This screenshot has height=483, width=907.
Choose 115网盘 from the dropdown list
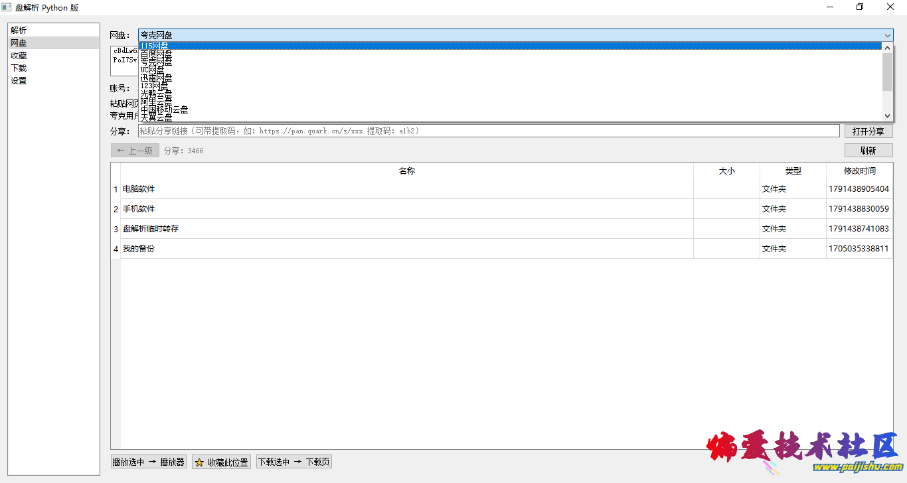tap(510, 46)
